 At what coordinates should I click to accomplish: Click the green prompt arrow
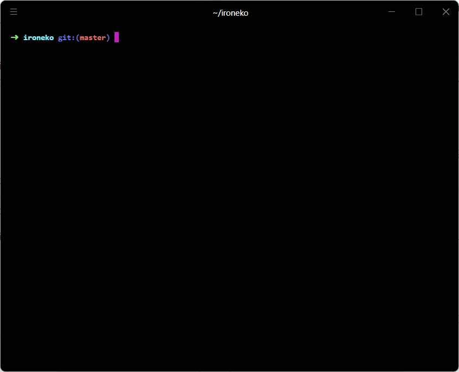15,37
